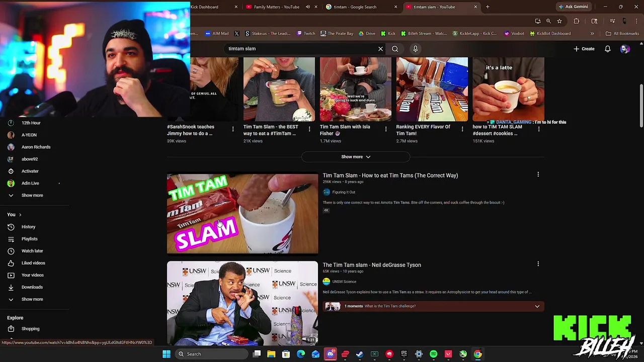This screenshot has width=644, height=362.
Task: Open the browser zoom magnifier icon
Action: point(548,21)
